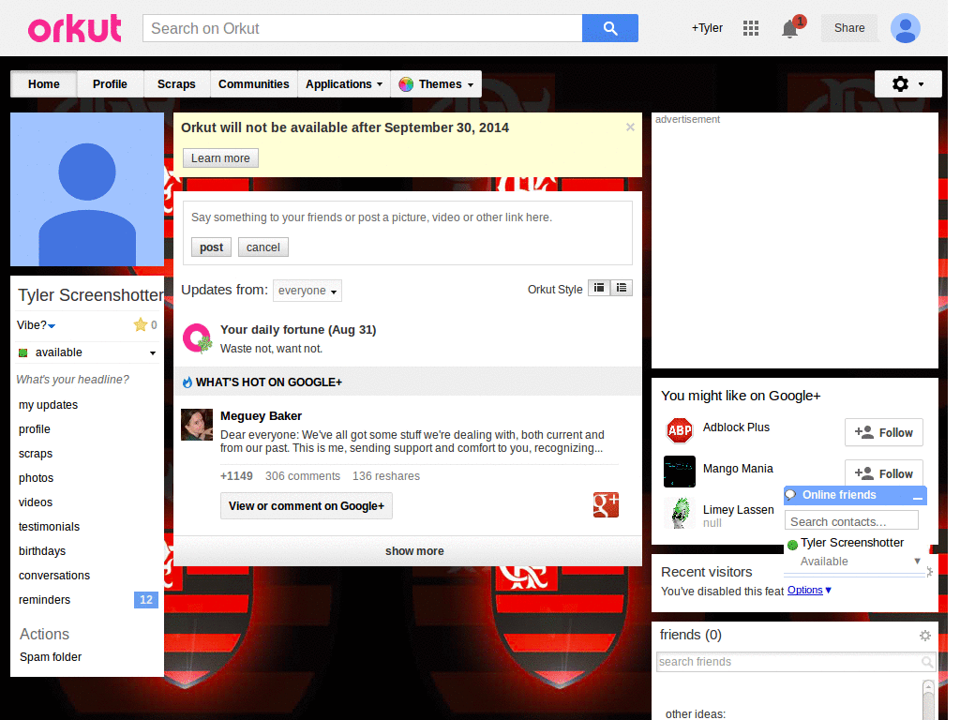The height and width of the screenshot is (720, 960).
Task: Open the notifications bell
Action: click(788, 29)
